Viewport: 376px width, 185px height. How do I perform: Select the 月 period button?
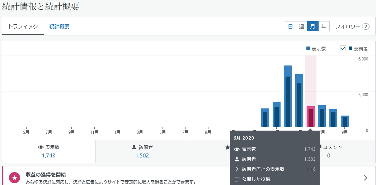pos(313,26)
